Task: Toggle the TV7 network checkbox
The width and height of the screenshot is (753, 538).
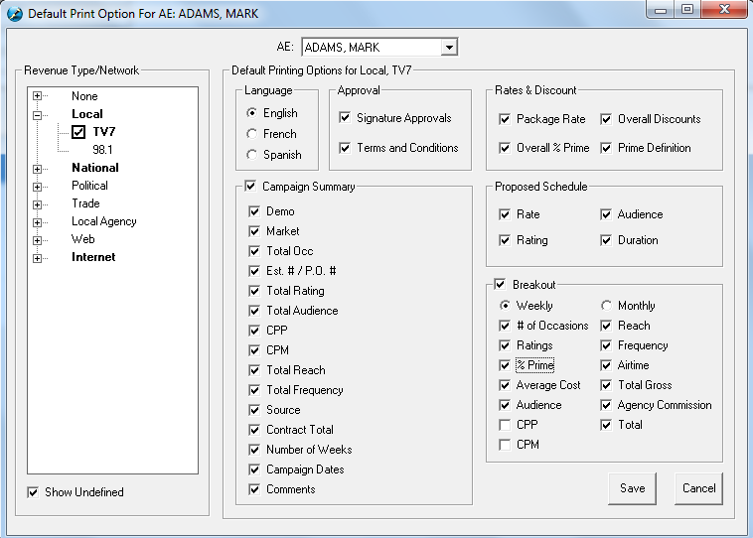Action: coord(78,132)
